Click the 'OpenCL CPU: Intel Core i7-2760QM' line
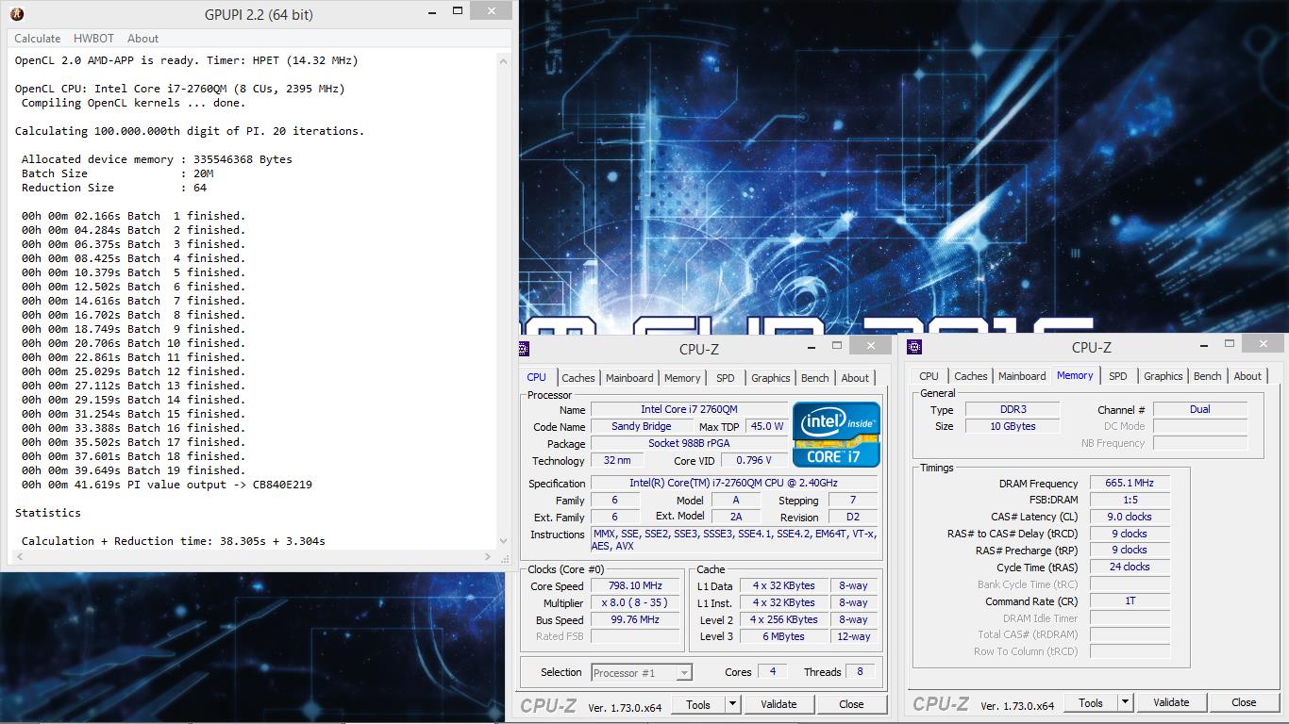The width and height of the screenshot is (1289, 724). point(180,89)
